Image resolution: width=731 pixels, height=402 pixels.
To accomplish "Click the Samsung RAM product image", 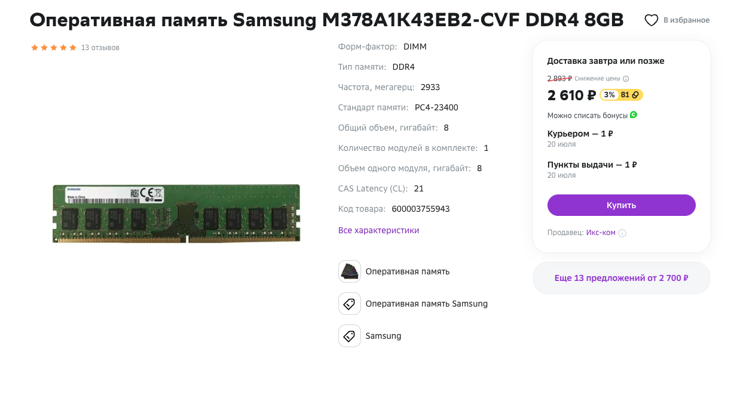I will coord(176,213).
